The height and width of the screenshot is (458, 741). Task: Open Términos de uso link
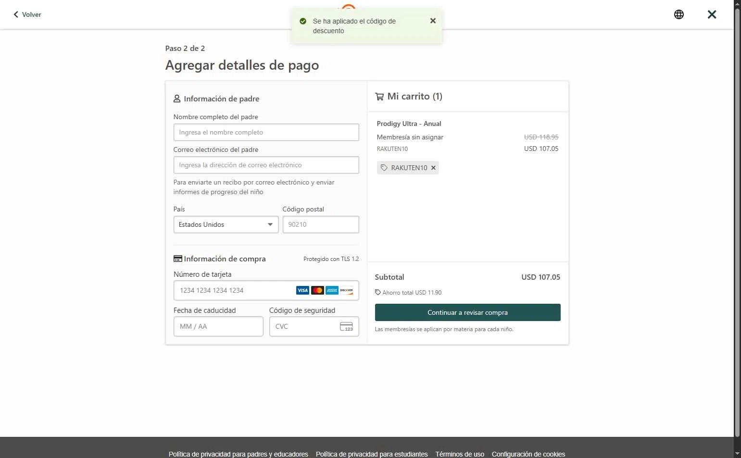[460, 454]
